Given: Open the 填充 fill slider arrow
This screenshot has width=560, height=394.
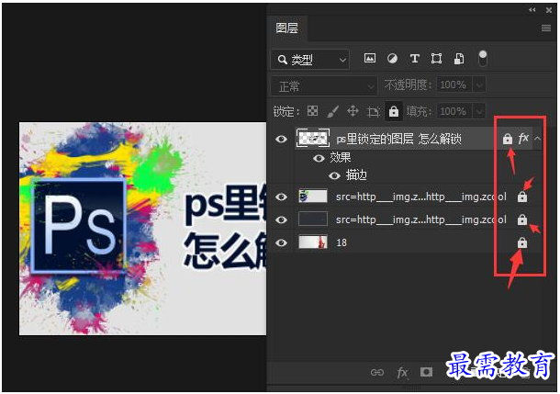Looking at the screenshot, I should click(x=479, y=111).
